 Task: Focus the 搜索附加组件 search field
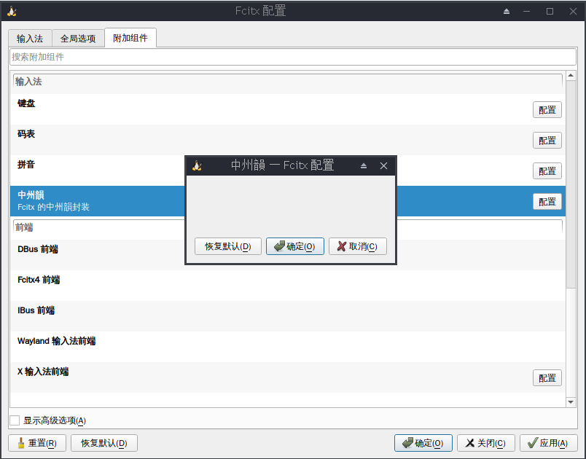292,57
